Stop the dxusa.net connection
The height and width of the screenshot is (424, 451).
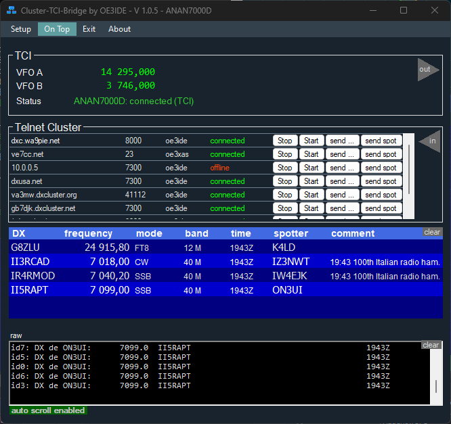tap(284, 181)
